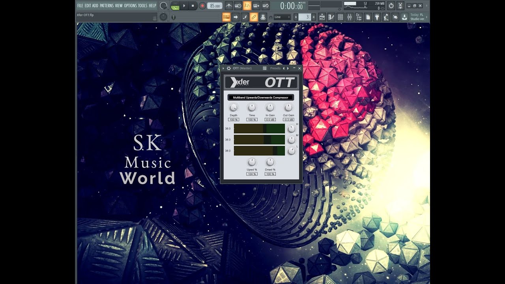Click the audio editor icon before the save icon
Screen dimensions: 505x284
click(395, 17)
